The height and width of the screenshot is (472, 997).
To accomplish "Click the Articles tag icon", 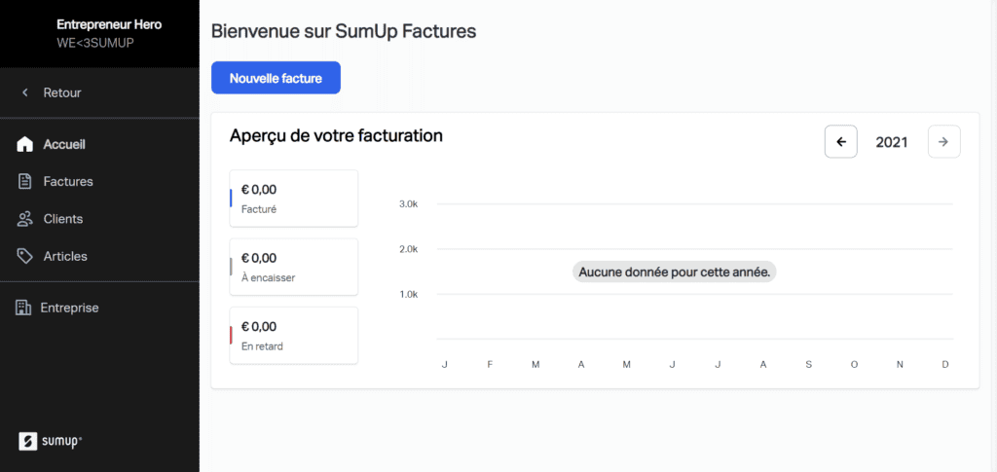I will 25,256.
